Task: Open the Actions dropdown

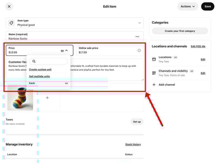Action: click(x=188, y=6)
